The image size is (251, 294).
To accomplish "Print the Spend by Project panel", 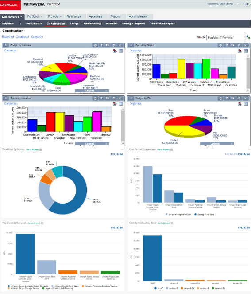I will (220, 45).
